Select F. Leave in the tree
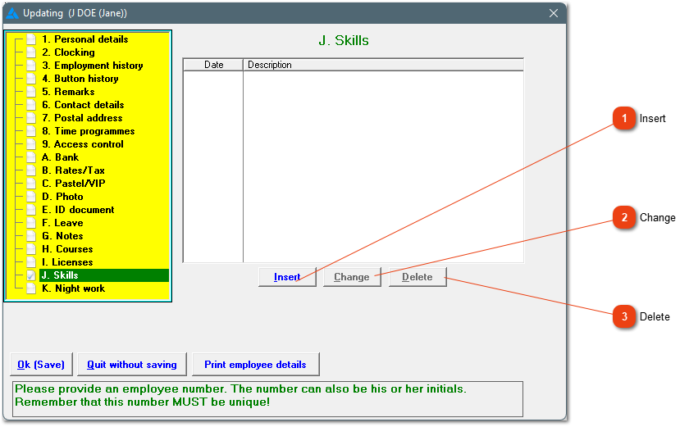 point(62,224)
